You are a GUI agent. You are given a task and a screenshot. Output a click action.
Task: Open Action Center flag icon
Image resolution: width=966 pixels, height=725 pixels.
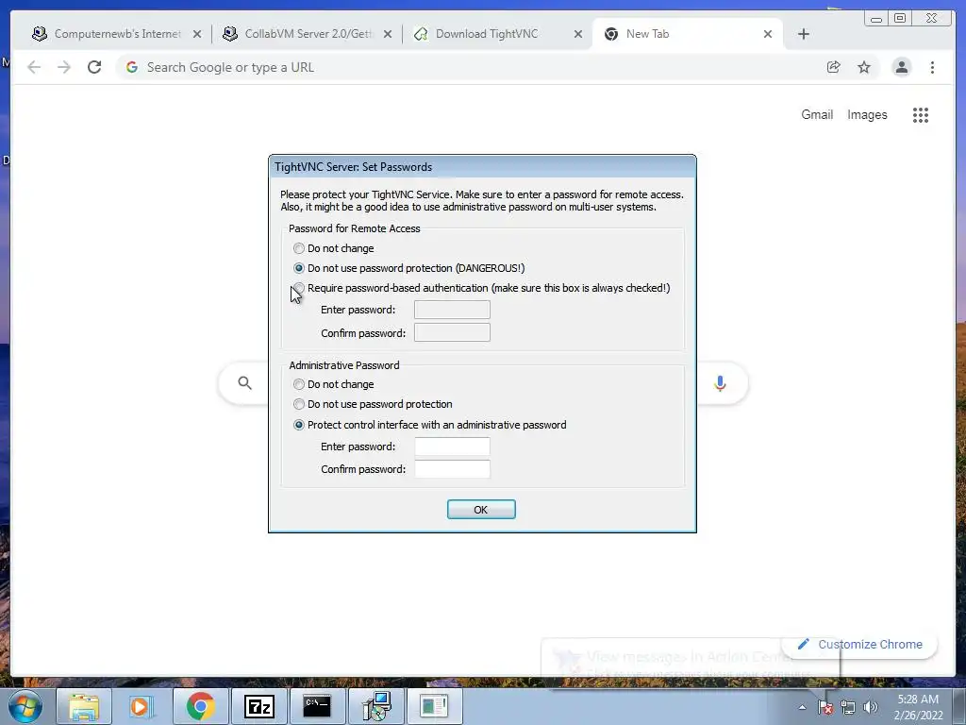[x=825, y=707]
